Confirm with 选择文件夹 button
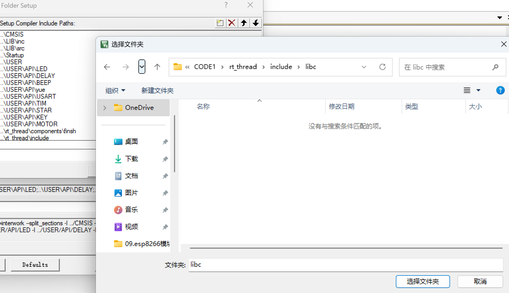Screen dimensions: 509x293 [423, 281]
